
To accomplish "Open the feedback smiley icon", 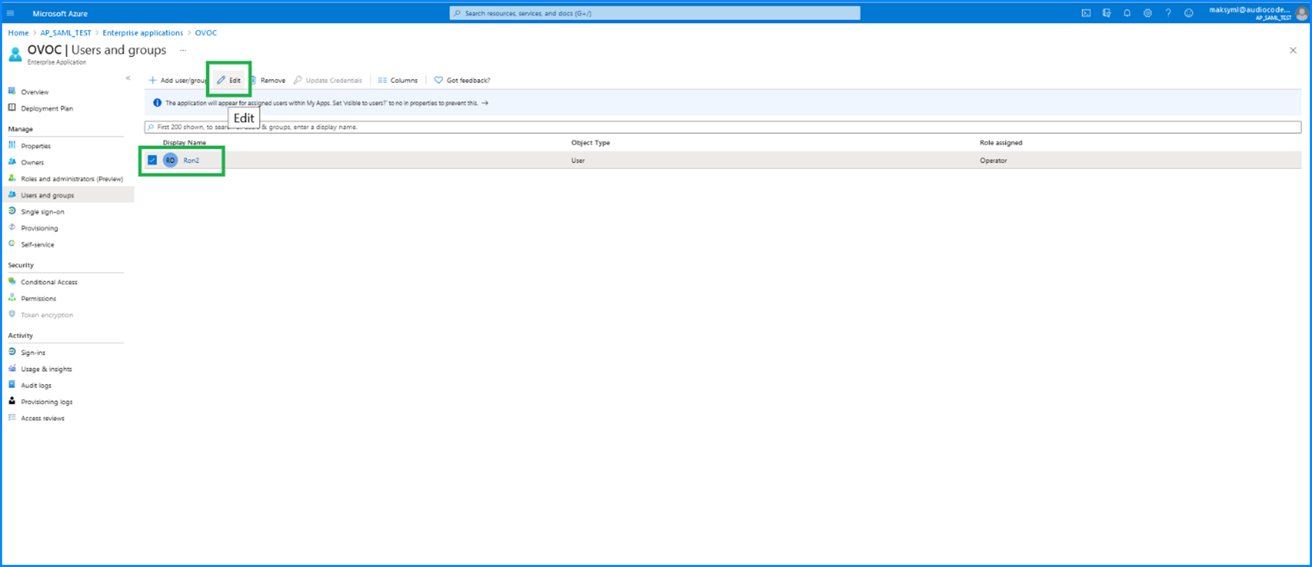I will [x=1188, y=13].
